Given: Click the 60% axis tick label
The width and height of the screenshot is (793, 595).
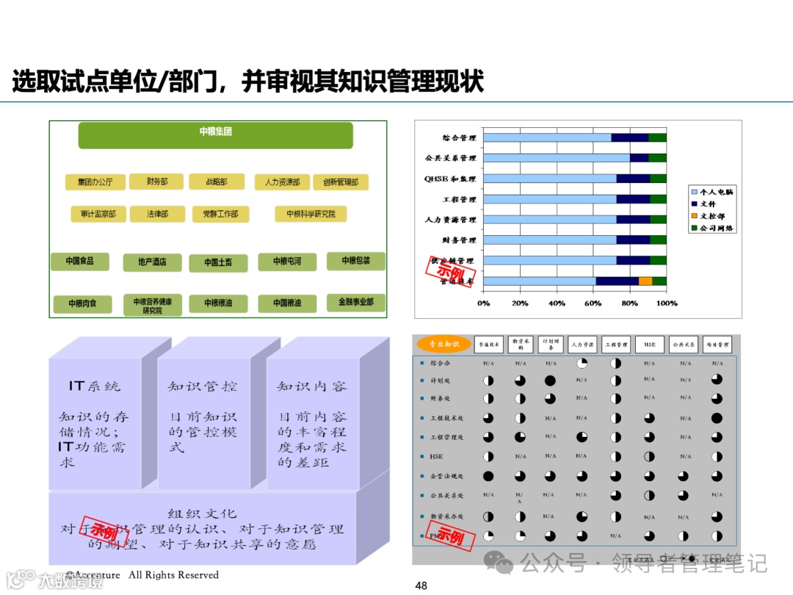Looking at the screenshot, I should click(x=593, y=303).
